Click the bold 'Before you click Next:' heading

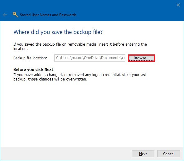(34, 69)
